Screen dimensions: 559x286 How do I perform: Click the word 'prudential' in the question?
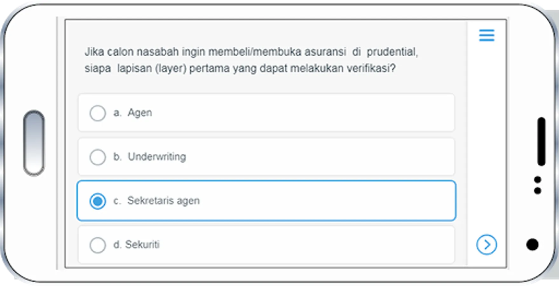pyautogui.click(x=392, y=52)
